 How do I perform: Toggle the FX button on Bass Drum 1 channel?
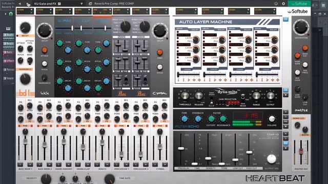point(30,121)
